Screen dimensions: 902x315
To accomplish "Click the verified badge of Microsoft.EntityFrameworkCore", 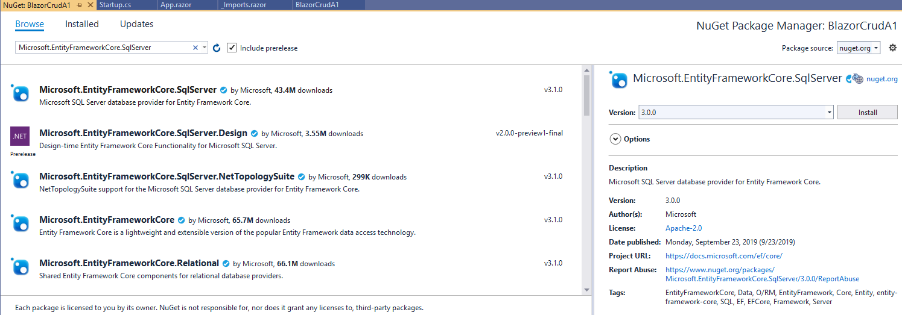I will tap(181, 220).
